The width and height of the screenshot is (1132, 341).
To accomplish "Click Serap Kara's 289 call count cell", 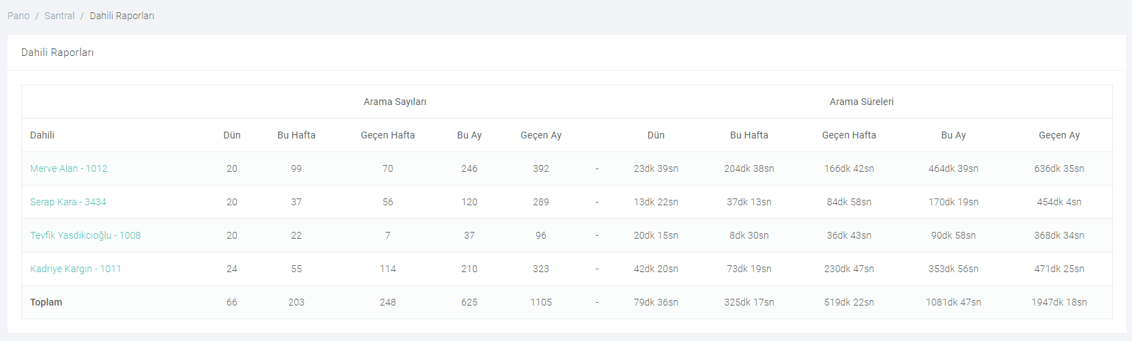I will click(541, 202).
